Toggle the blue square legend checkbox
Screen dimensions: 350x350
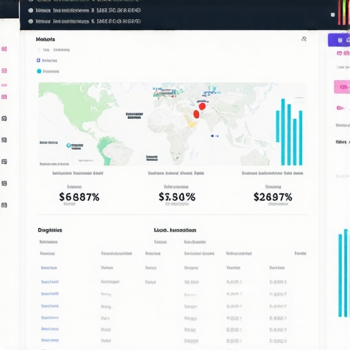(38, 60)
